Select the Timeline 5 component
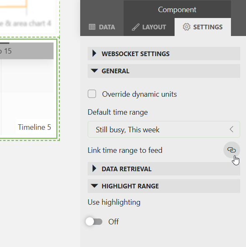The image size is (246, 247). tap(34, 127)
